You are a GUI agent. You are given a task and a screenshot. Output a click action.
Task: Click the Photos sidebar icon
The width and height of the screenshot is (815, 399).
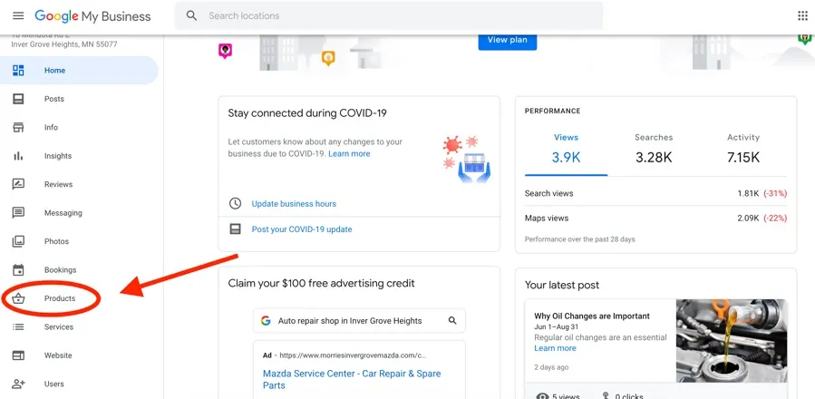tap(18, 241)
